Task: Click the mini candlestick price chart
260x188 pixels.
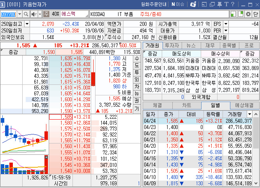Action: [25, 134]
